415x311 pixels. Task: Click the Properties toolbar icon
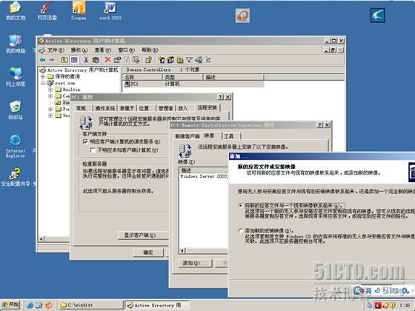click(117, 60)
